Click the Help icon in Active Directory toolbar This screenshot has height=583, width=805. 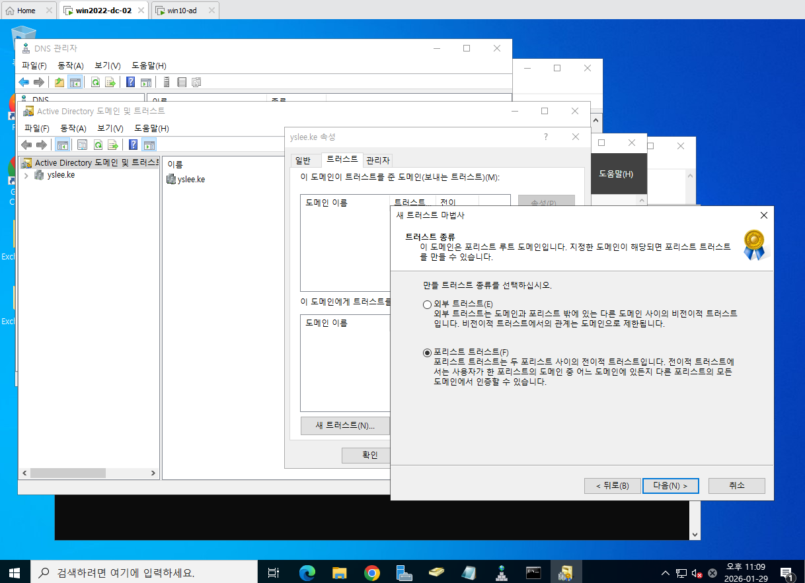pyautogui.click(x=134, y=145)
